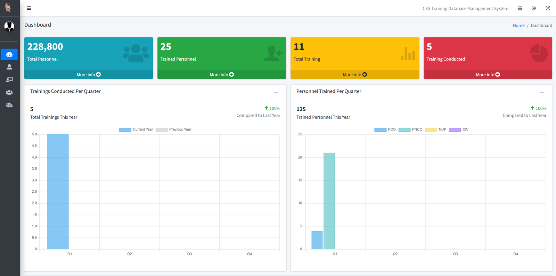556x276 pixels.
Task: Open the training chalkboard sidebar icon
Action: pyautogui.click(x=9, y=80)
